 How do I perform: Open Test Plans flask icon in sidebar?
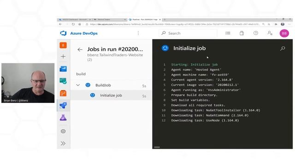pyautogui.click(x=63, y=118)
